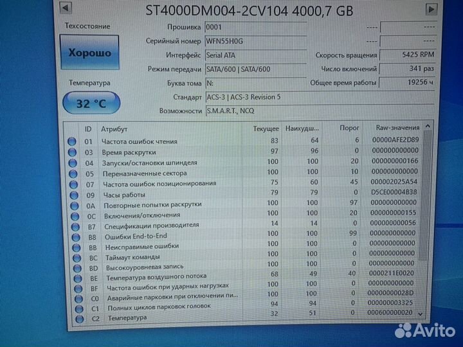Click the 32 °C temperature indicator
The image size is (463, 347).
click(91, 103)
